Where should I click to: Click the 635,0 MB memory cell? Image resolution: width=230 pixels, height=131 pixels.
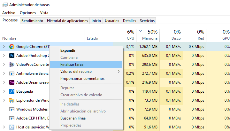(x=148, y=56)
